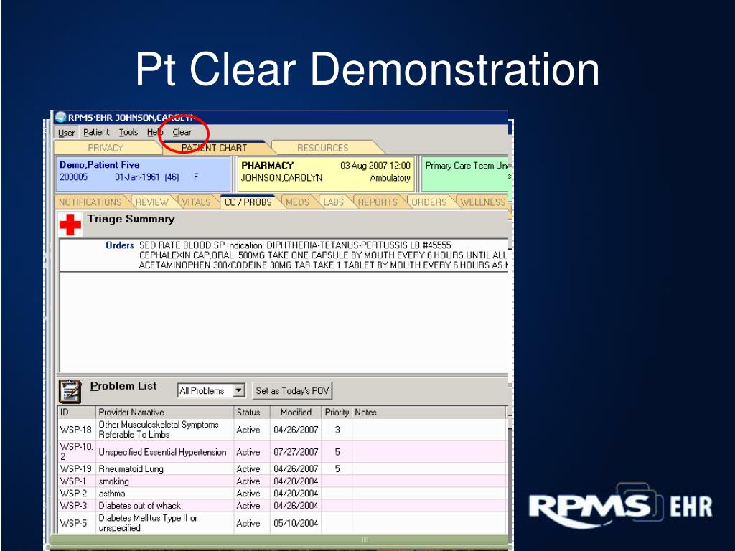
Task: Click the RPMS-EHR title bar globe icon
Action: (60, 117)
